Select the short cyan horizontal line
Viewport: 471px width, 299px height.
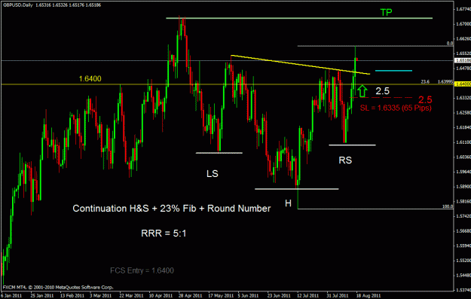point(393,71)
